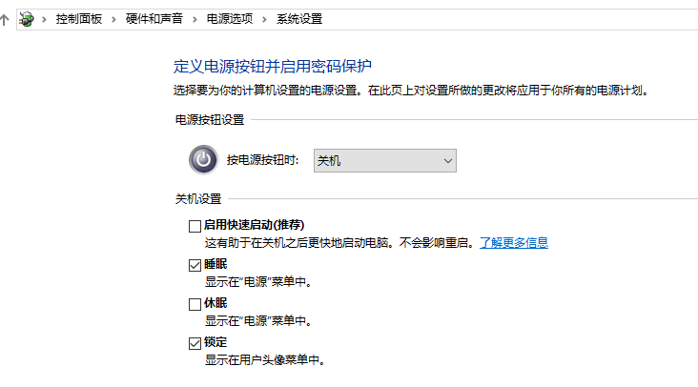Go to 控制面板 in the breadcrumb
The width and height of the screenshot is (698, 387).
[x=79, y=18]
